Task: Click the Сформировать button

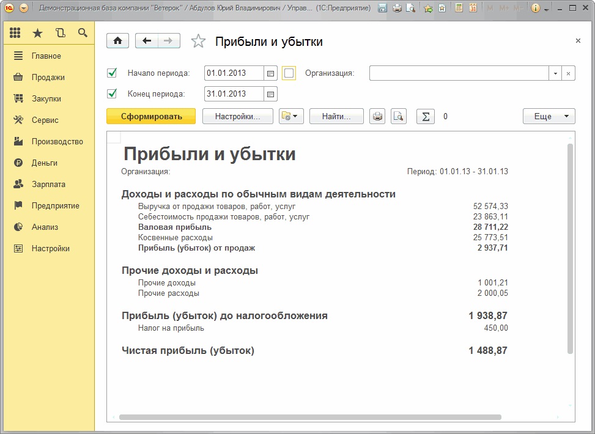Action: pyautogui.click(x=151, y=117)
